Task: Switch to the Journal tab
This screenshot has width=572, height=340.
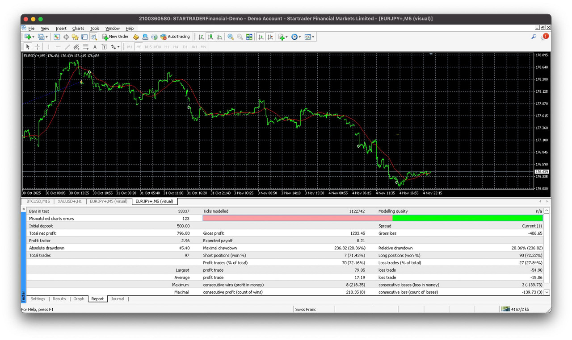Action: pos(118,299)
